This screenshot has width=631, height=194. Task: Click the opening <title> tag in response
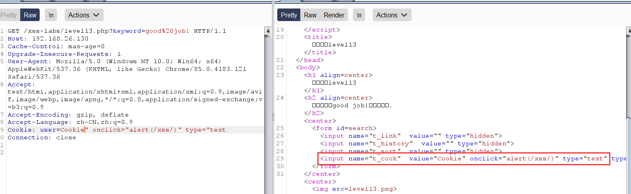coord(318,37)
